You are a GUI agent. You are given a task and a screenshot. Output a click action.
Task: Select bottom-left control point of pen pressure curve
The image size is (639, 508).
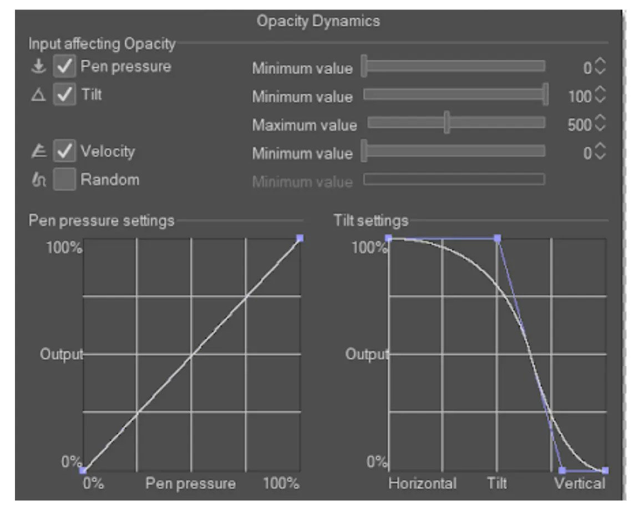[83, 470]
